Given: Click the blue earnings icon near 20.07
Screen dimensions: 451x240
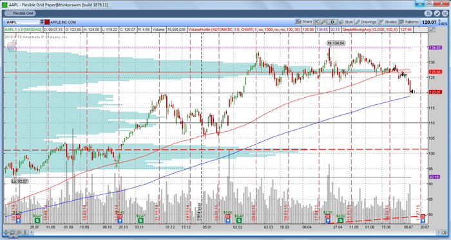Looking at the screenshot, I should pyautogui.click(x=423, y=221).
